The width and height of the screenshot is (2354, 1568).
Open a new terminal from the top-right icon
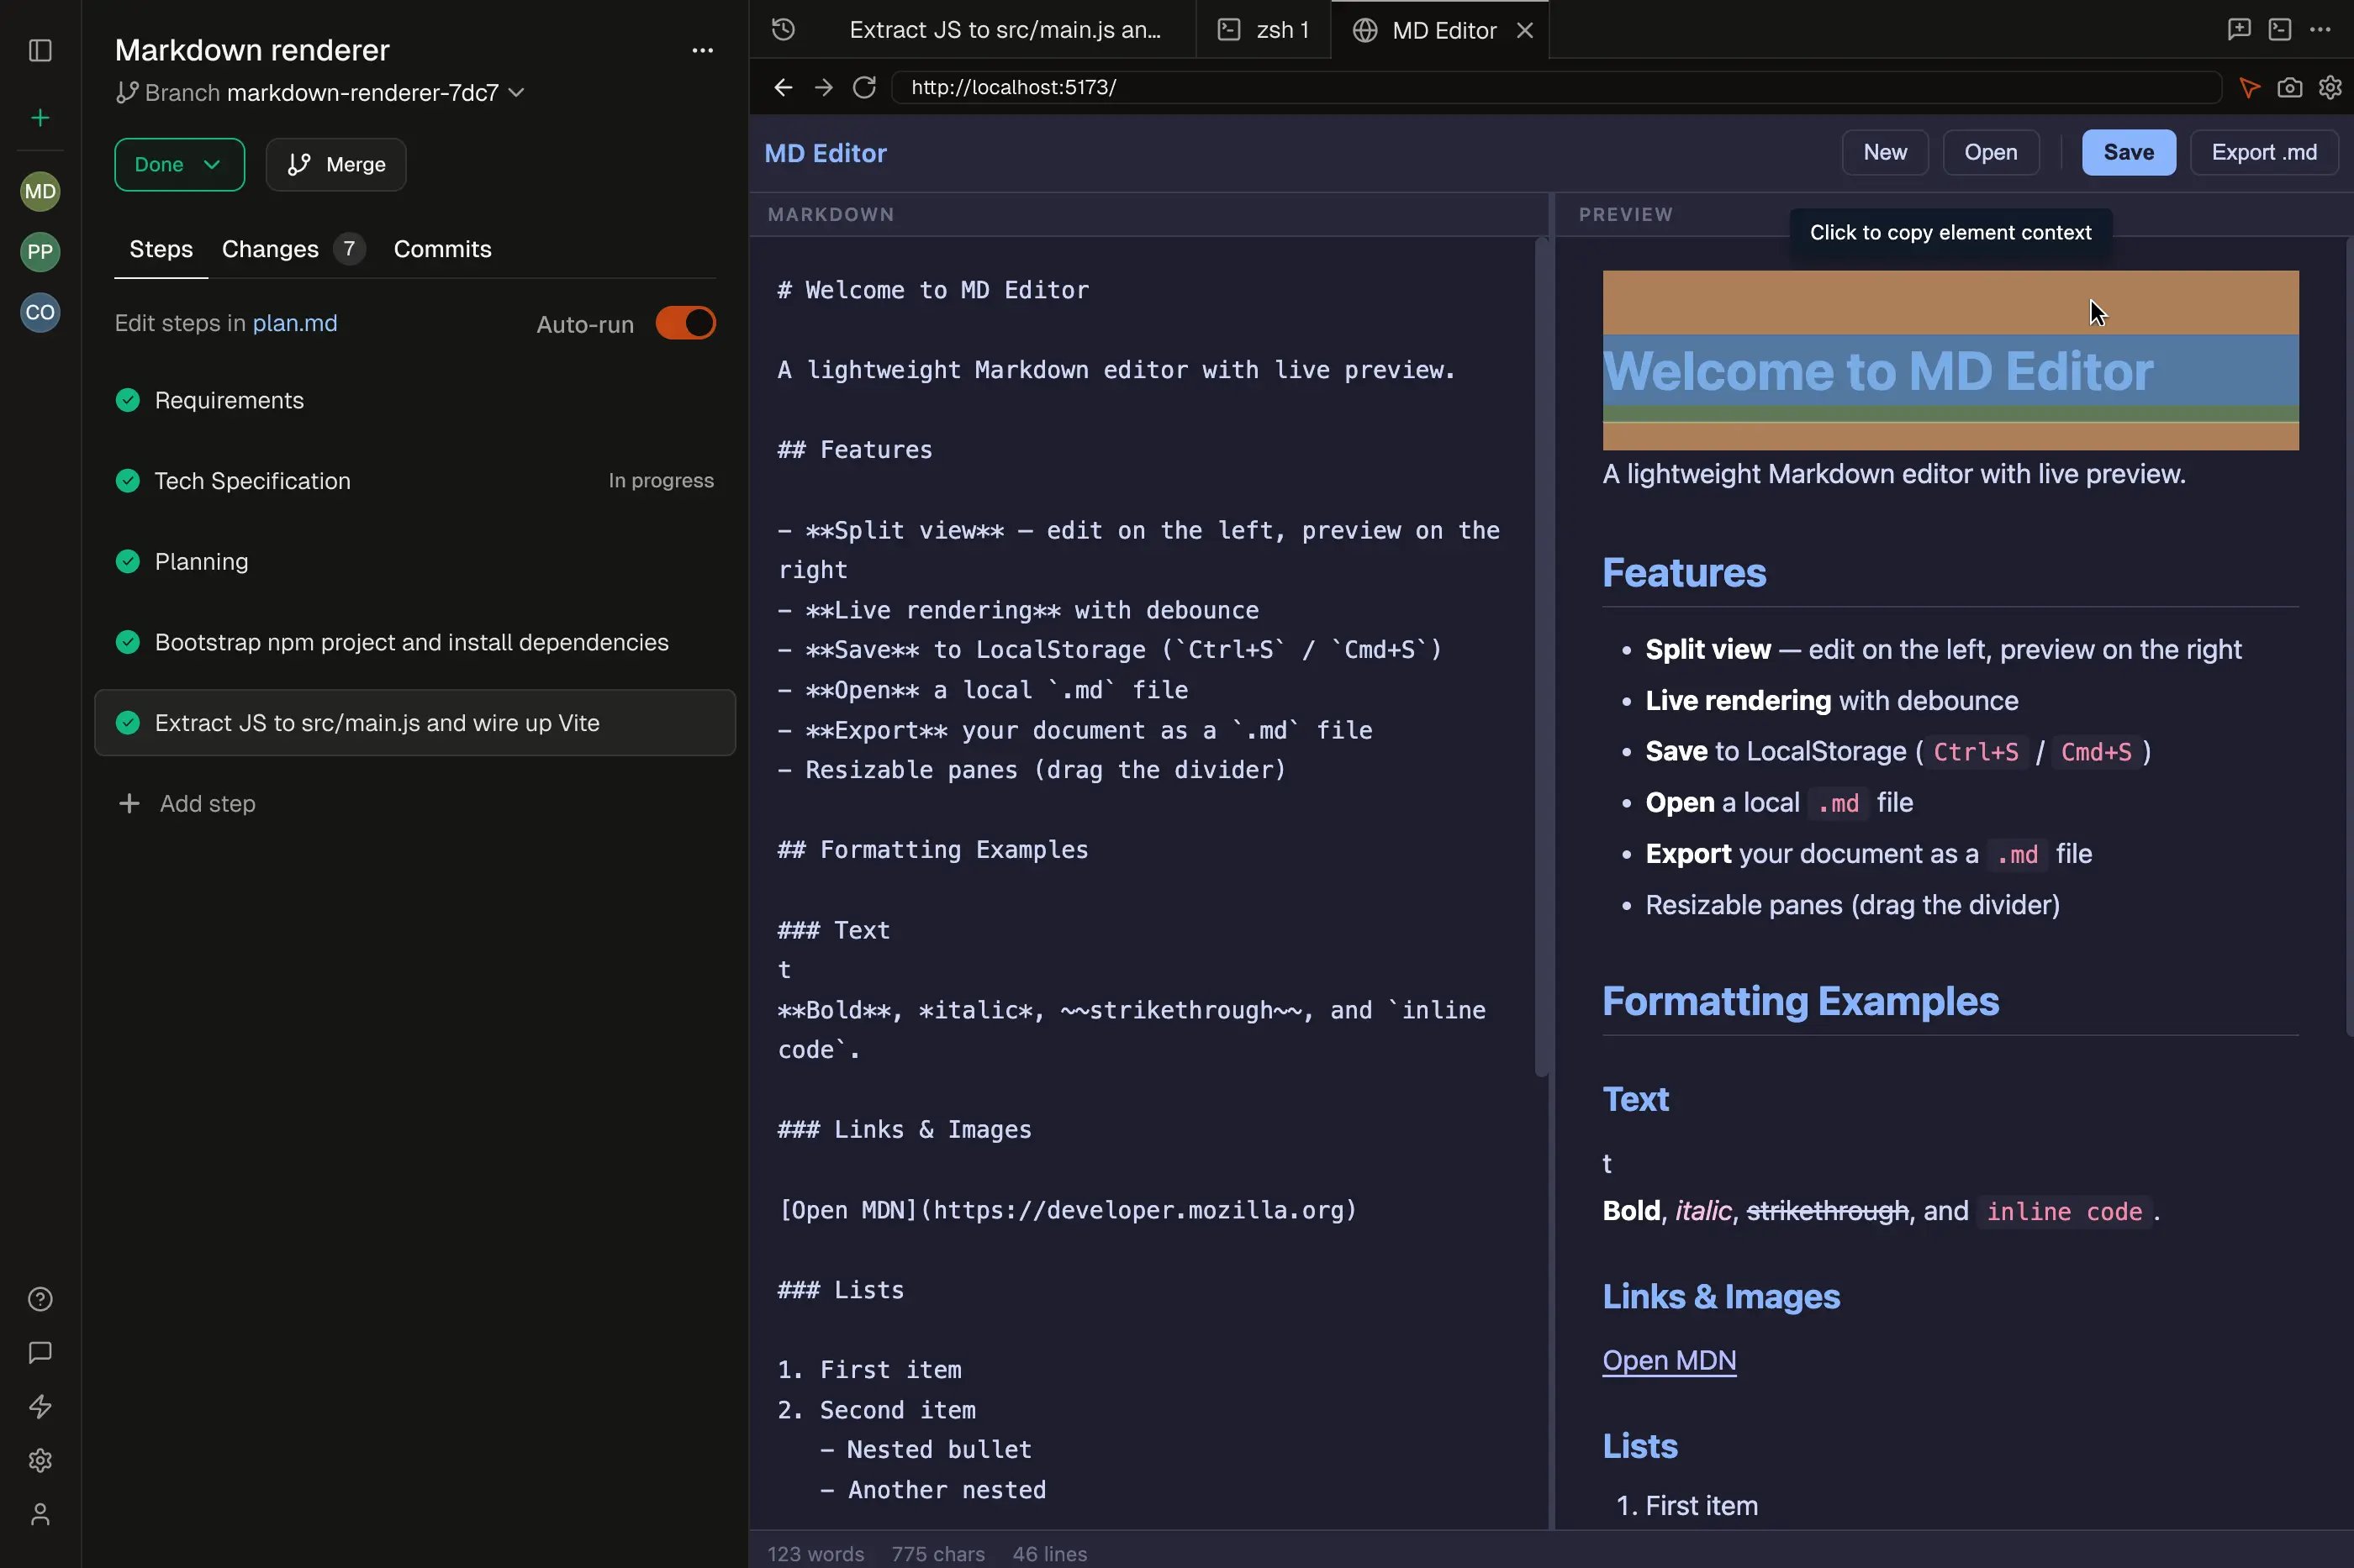click(2280, 29)
